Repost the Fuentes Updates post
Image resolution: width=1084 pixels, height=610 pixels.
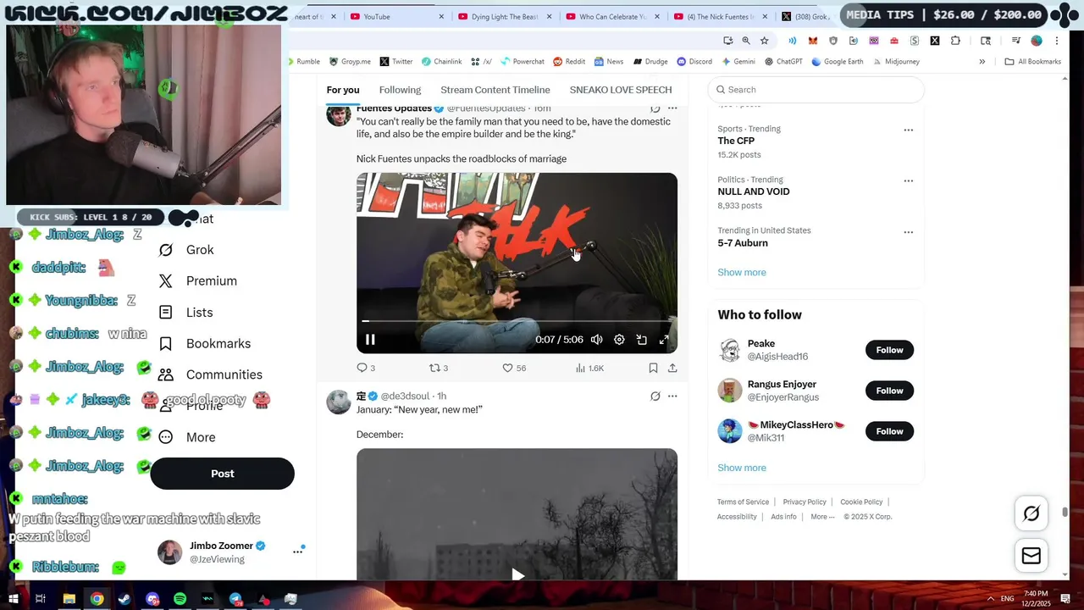coord(439,368)
